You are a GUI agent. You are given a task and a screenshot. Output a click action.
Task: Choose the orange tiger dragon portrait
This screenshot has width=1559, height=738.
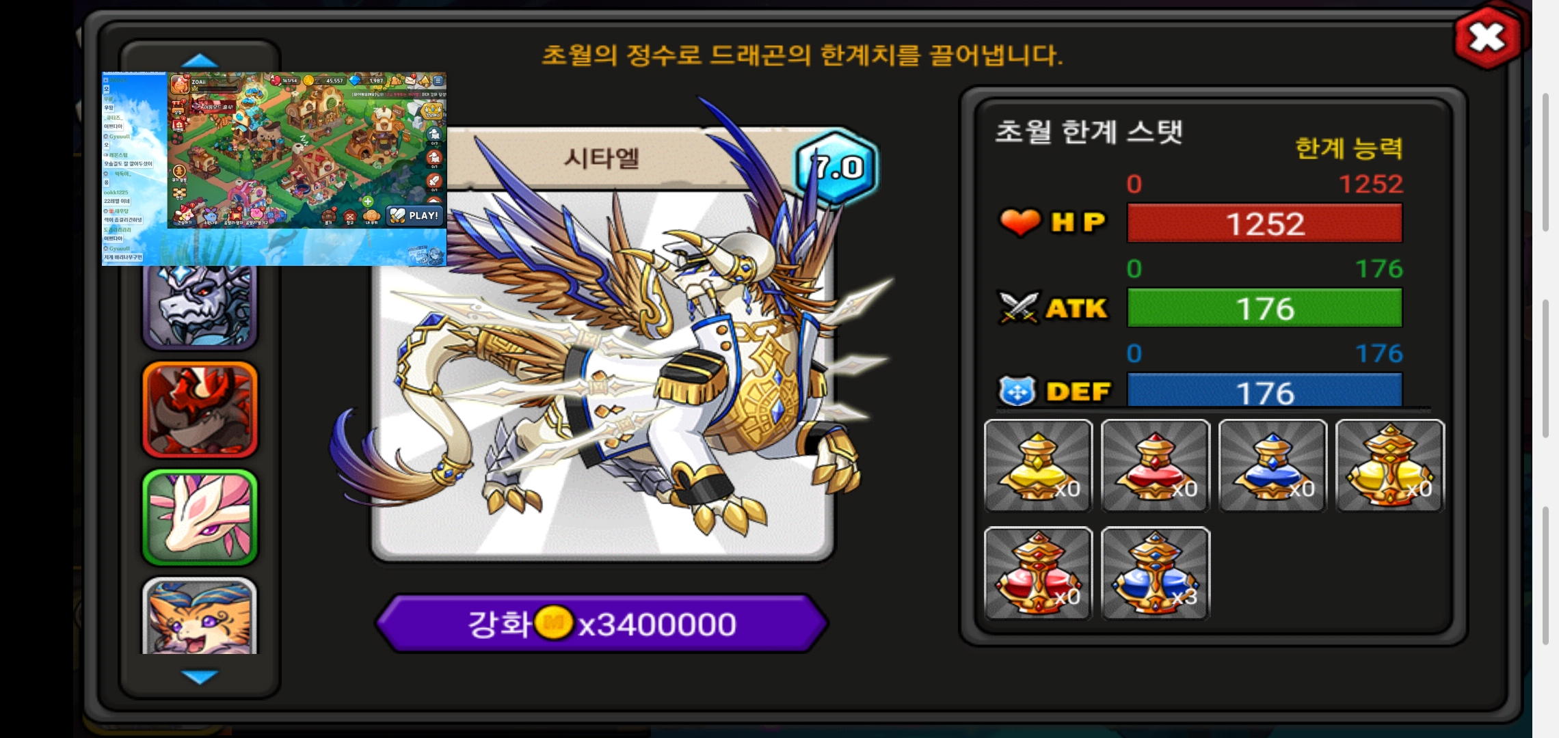pos(200,616)
